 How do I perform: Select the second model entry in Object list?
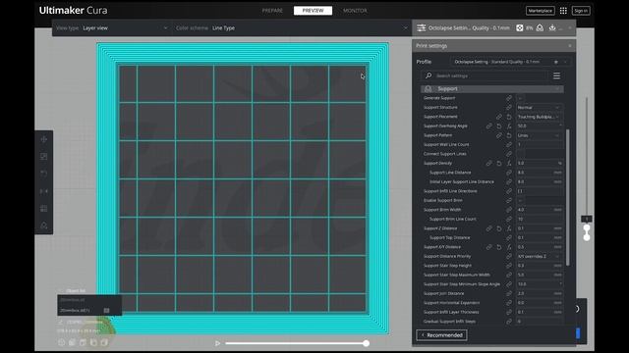(x=89, y=310)
